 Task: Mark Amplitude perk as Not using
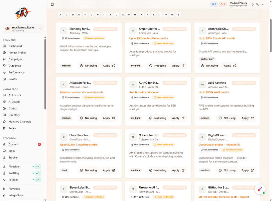(158, 66)
